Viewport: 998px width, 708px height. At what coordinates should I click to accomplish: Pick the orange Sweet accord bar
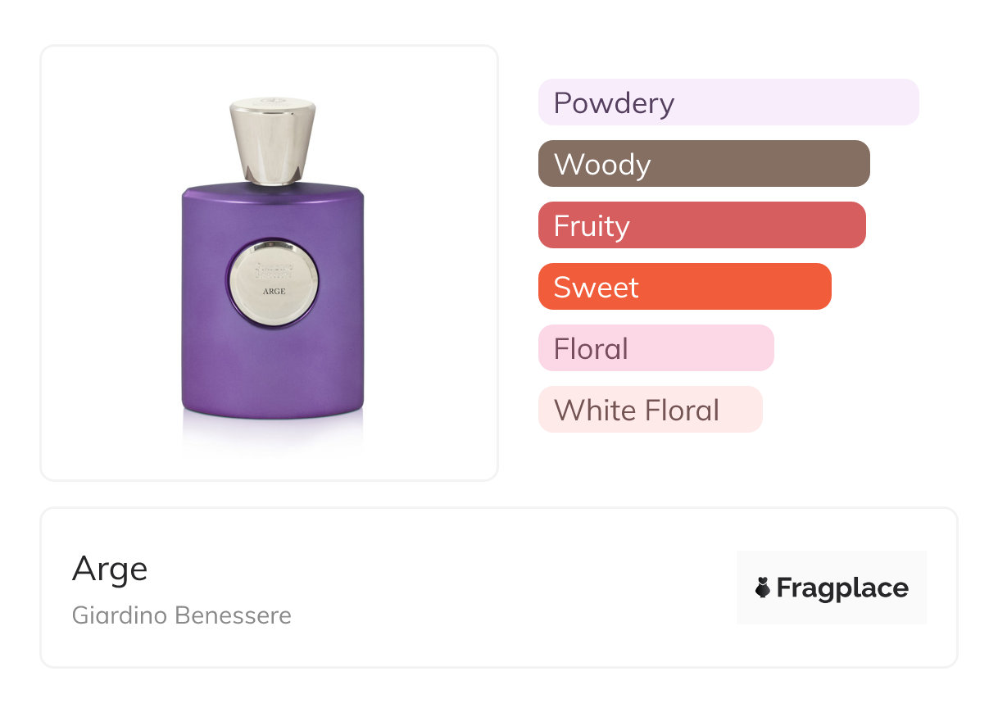685,287
